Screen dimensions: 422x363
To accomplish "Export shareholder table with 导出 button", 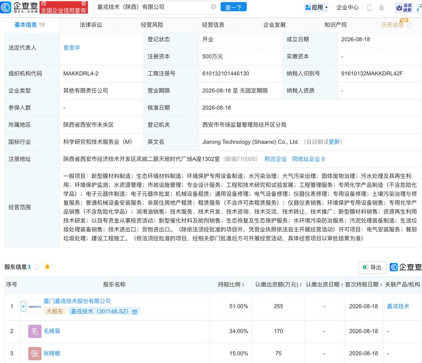I will click(x=372, y=267).
